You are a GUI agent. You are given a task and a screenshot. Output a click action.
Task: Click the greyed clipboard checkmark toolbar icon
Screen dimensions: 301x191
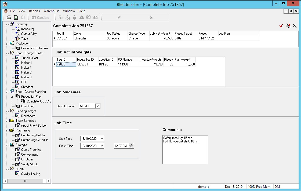click(x=23, y=18)
